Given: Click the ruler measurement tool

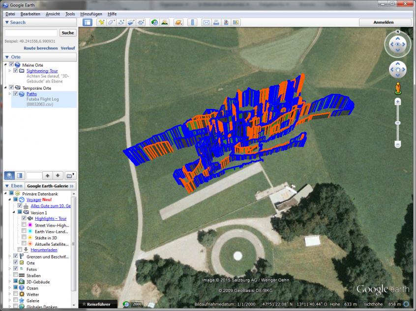Looking at the screenshot, I should coord(192,22).
